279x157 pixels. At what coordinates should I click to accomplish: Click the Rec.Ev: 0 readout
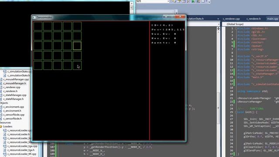point(164,38)
